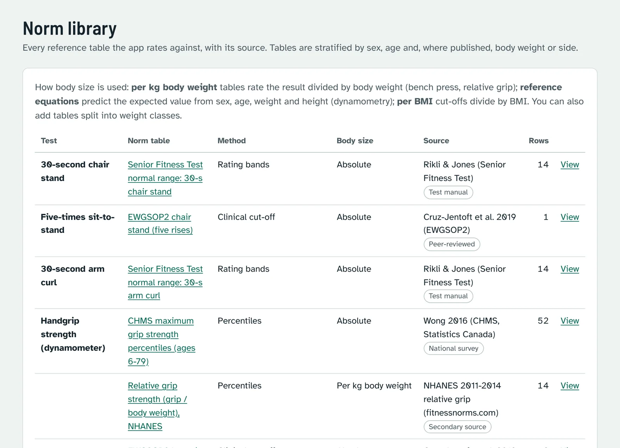The width and height of the screenshot is (620, 448).
Task: Click 'Clinical cut-off' method cell
Action: (246, 217)
